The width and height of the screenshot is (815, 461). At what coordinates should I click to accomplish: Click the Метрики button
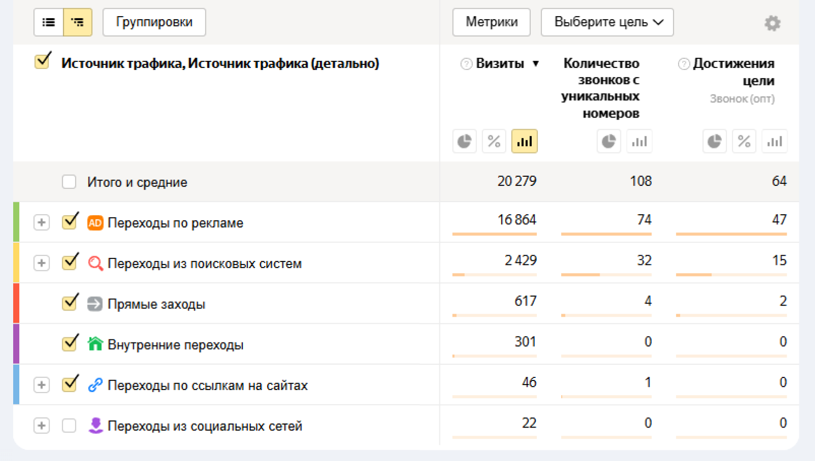pos(491,22)
